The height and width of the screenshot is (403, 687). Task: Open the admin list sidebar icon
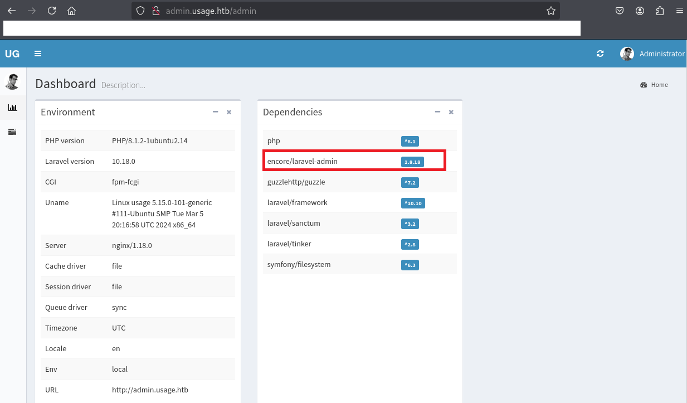pyautogui.click(x=12, y=132)
